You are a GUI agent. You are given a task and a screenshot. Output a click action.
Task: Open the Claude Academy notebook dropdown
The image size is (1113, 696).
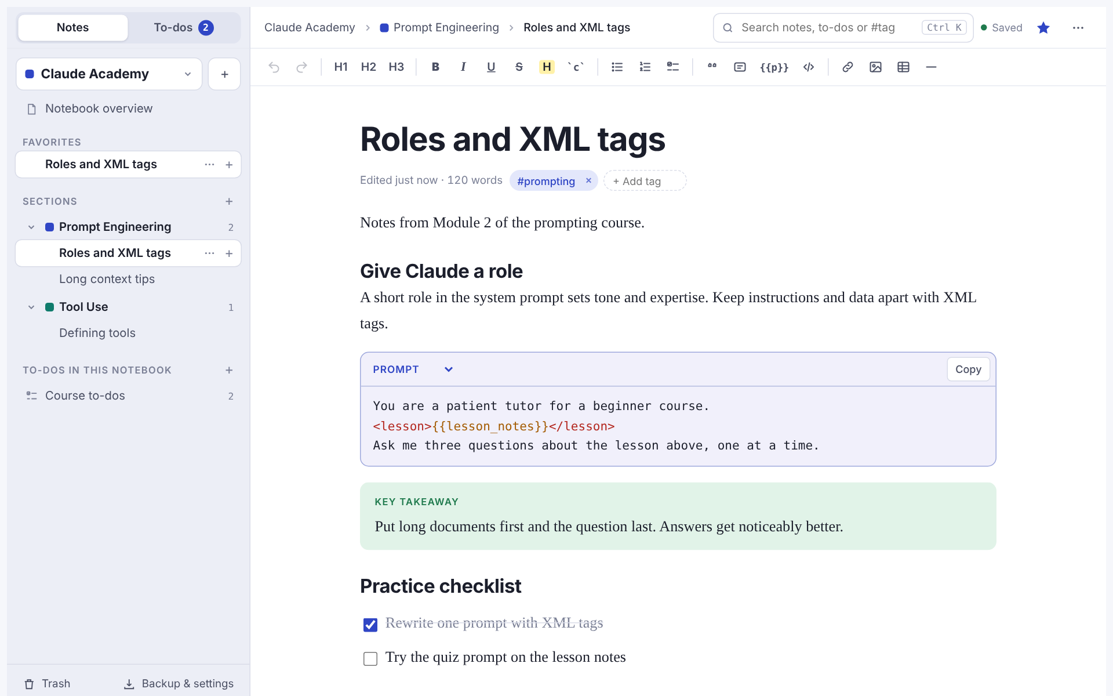pos(109,74)
